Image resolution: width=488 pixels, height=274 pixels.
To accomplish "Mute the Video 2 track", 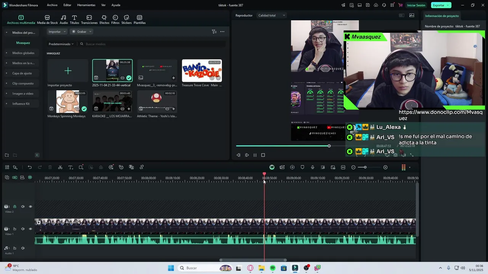I will coord(23,207).
